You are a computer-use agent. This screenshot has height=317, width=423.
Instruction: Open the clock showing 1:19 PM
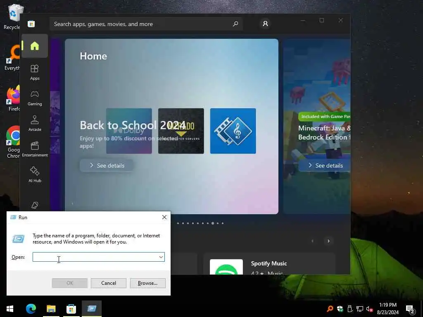coord(387,309)
